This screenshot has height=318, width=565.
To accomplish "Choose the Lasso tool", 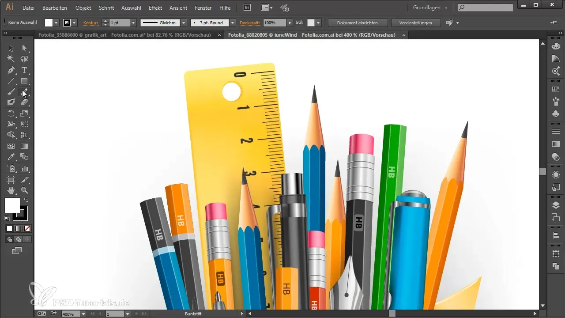I will [24, 59].
